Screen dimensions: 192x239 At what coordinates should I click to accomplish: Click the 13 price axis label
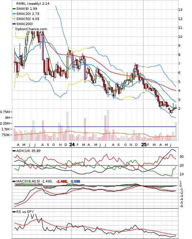[180, 10]
